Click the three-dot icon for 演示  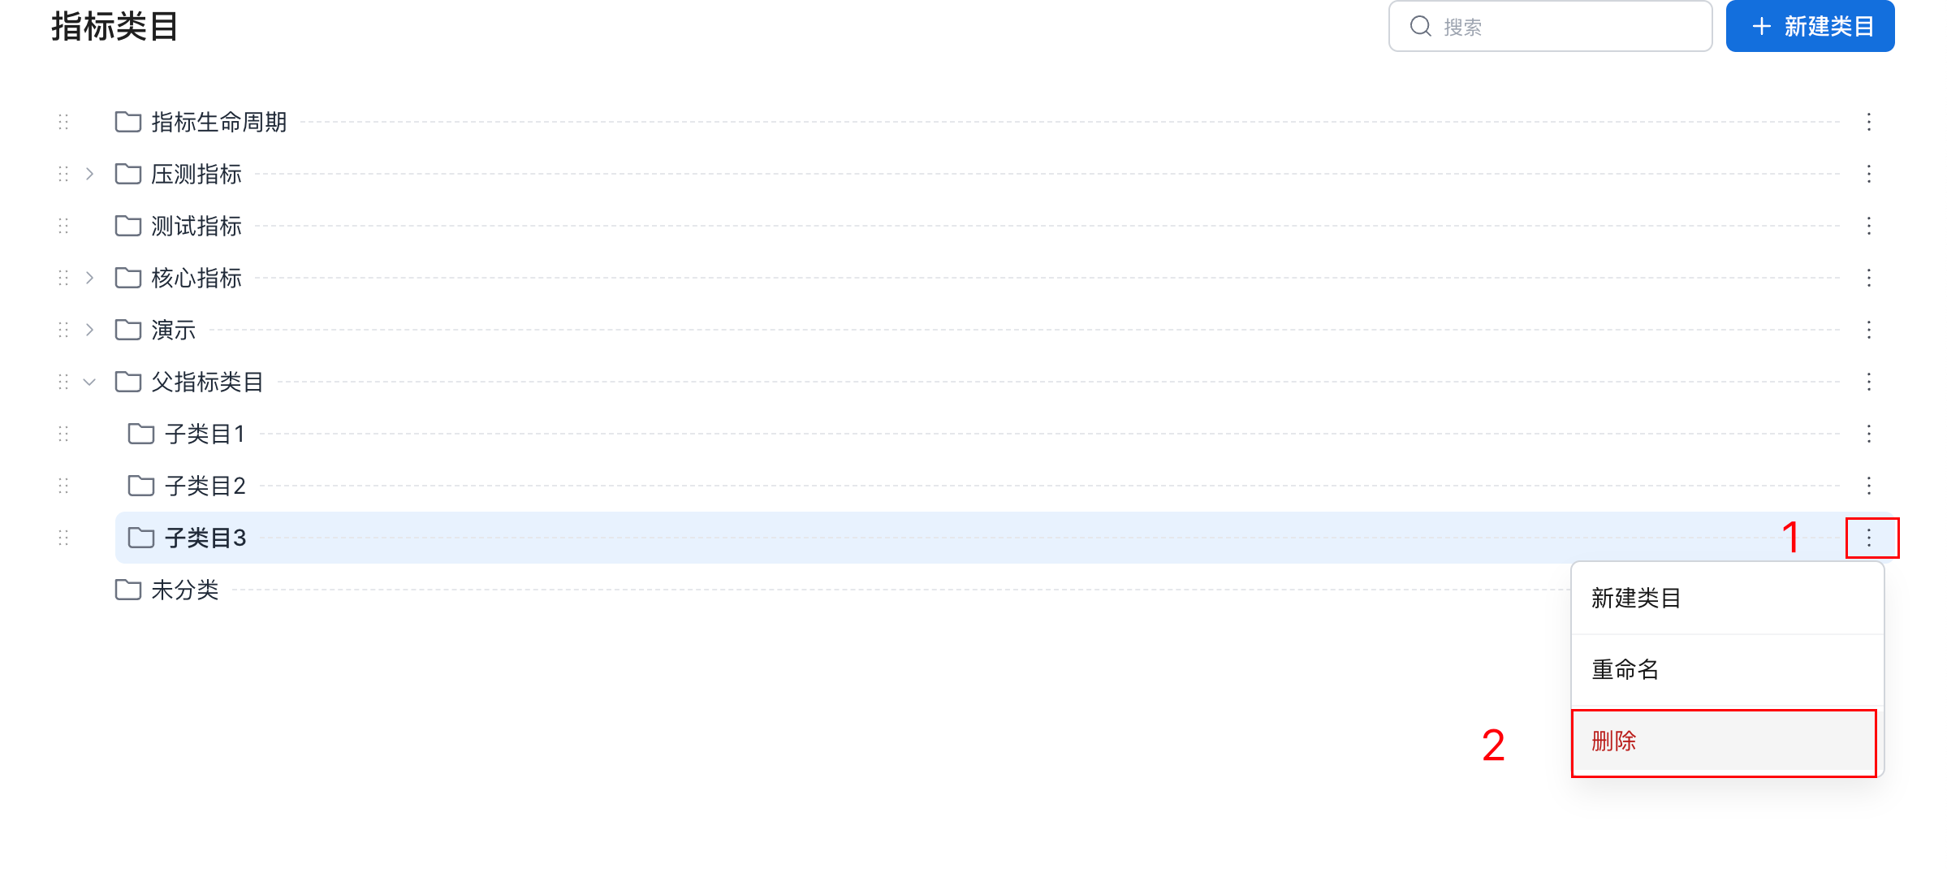pyautogui.click(x=1868, y=330)
